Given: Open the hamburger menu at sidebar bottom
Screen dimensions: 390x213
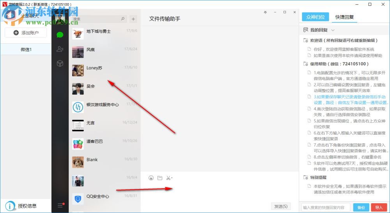Looking at the screenshot, I should [60, 205].
